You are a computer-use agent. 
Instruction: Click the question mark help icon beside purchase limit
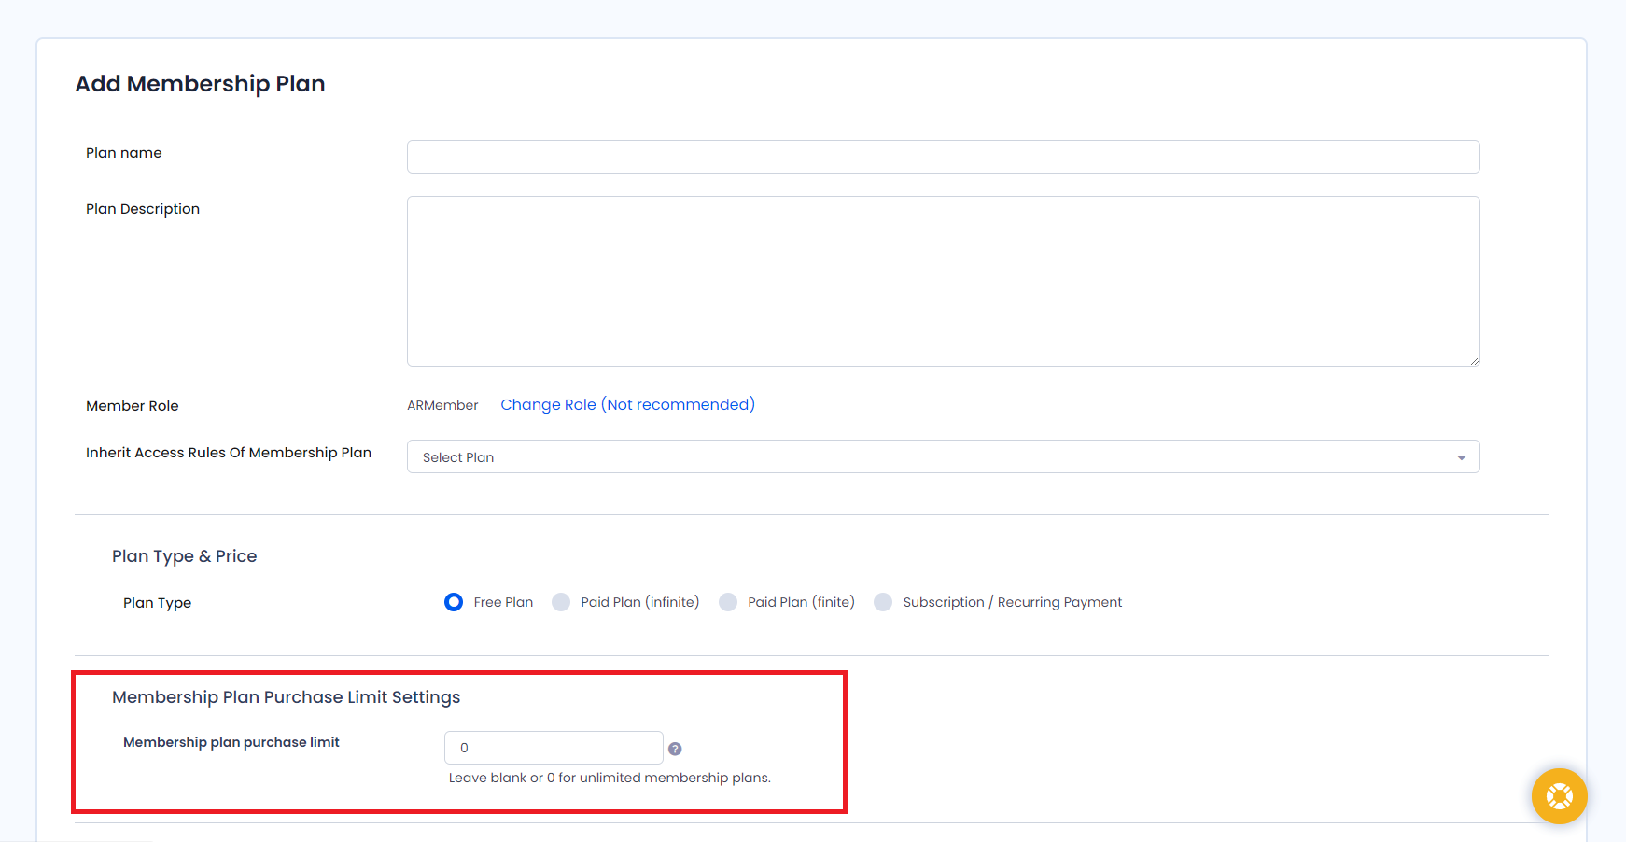[x=675, y=749]
